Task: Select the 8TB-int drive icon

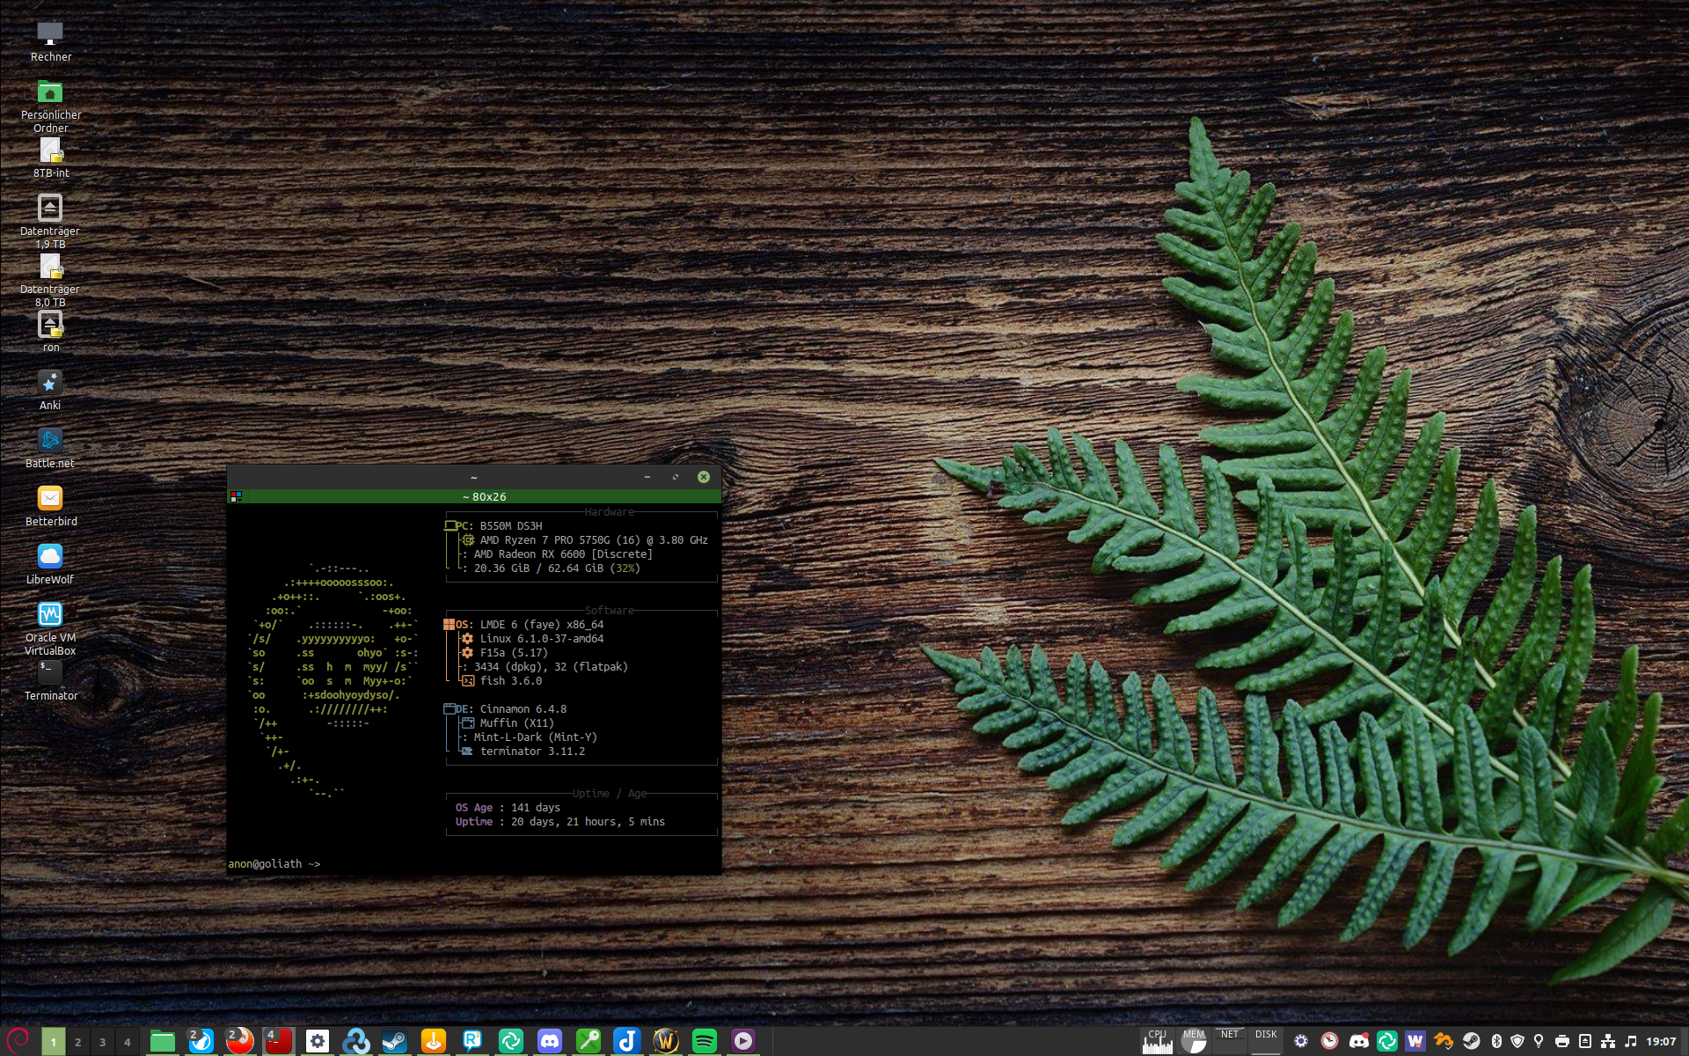Action: pyautogui.click(x=50, y=158)
